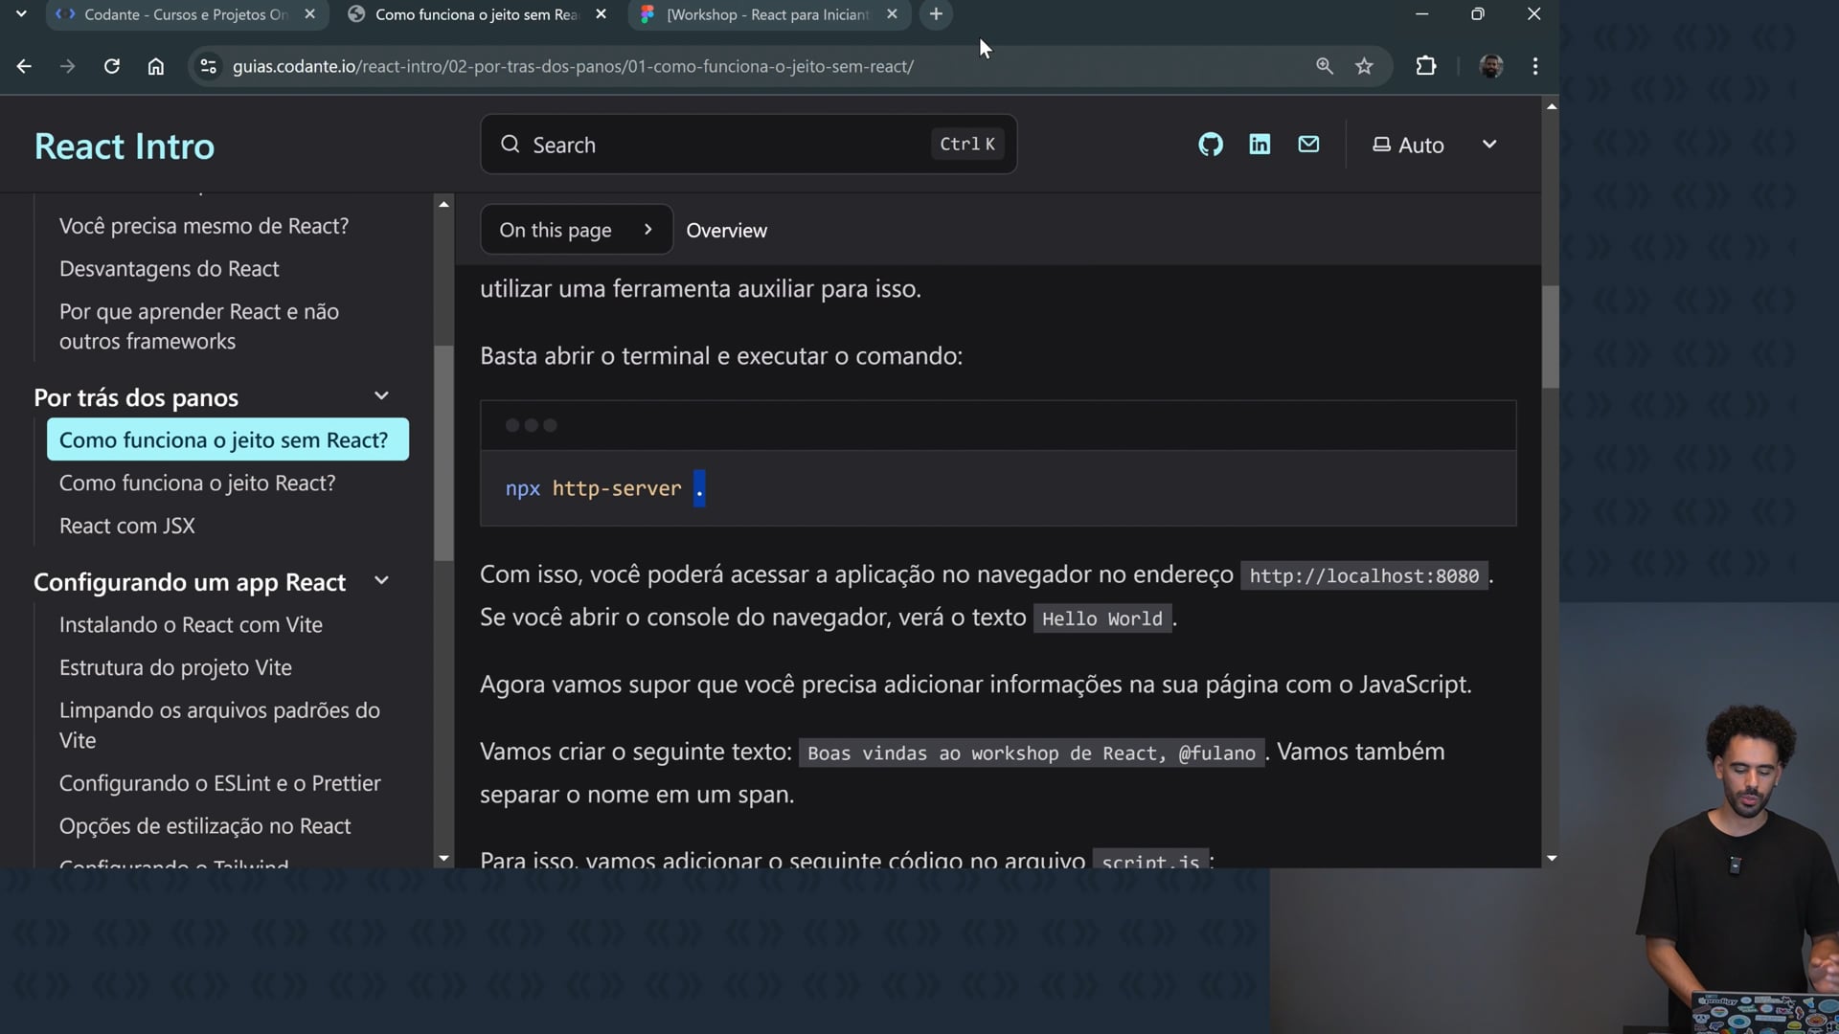Click the http://localhost:8080 inline code
Image resolution: width=1839 pixels, height=1034 pixels.
pos(1364,576)
